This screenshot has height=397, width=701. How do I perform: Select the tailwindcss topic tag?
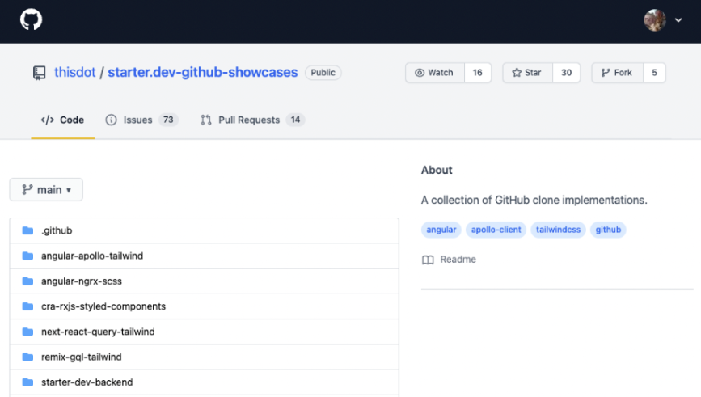558,230
